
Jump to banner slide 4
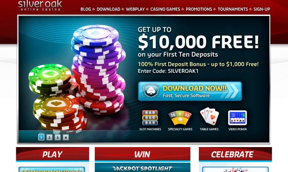(x=66, y=137)
